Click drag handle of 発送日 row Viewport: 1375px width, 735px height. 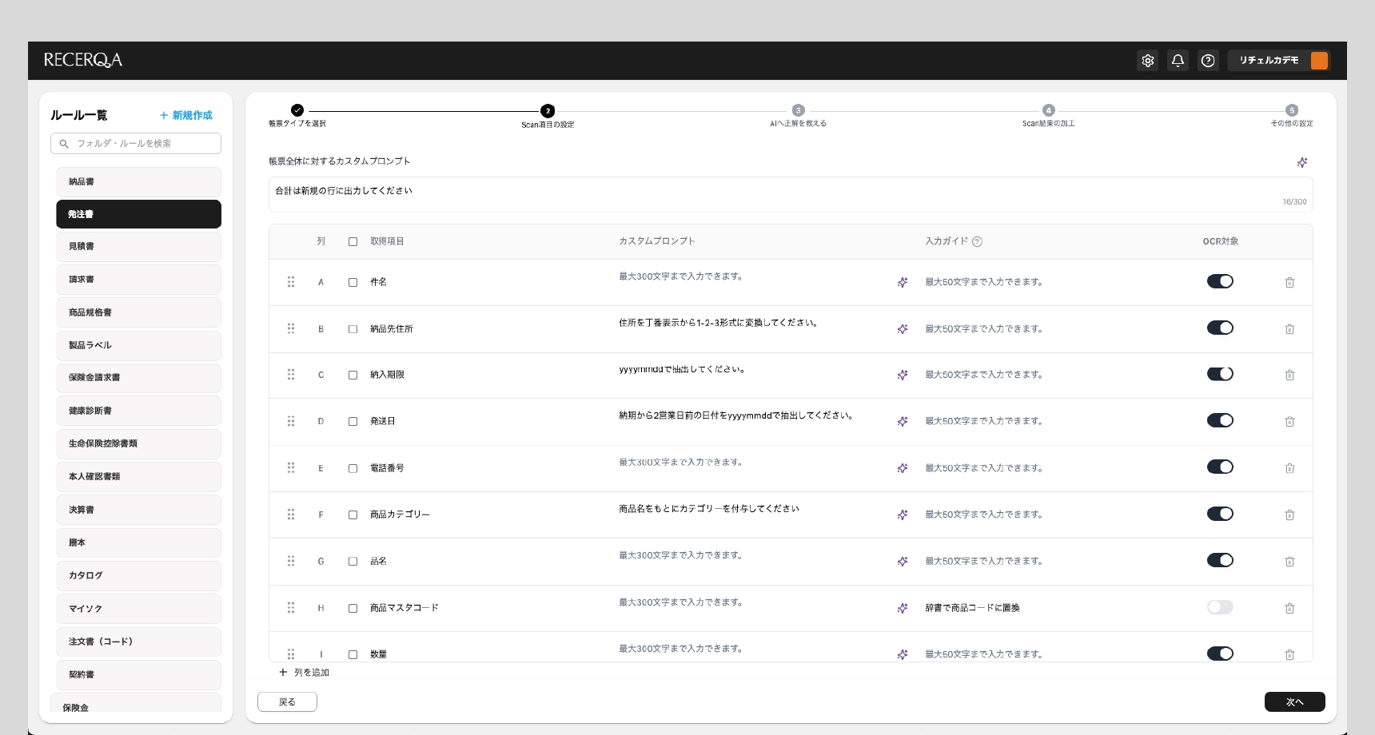[x=291, y=421]
